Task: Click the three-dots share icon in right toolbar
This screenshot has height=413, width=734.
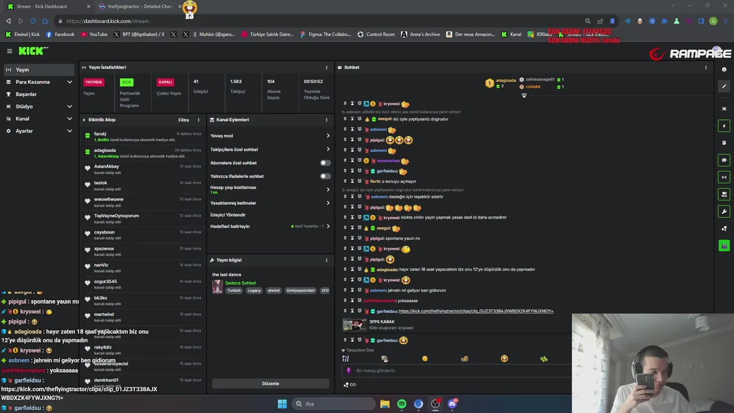Action: (x=724, y=228)
